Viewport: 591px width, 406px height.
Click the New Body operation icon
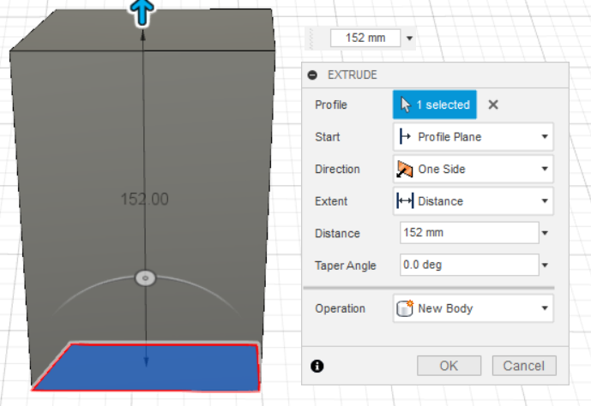pos(405,308)
